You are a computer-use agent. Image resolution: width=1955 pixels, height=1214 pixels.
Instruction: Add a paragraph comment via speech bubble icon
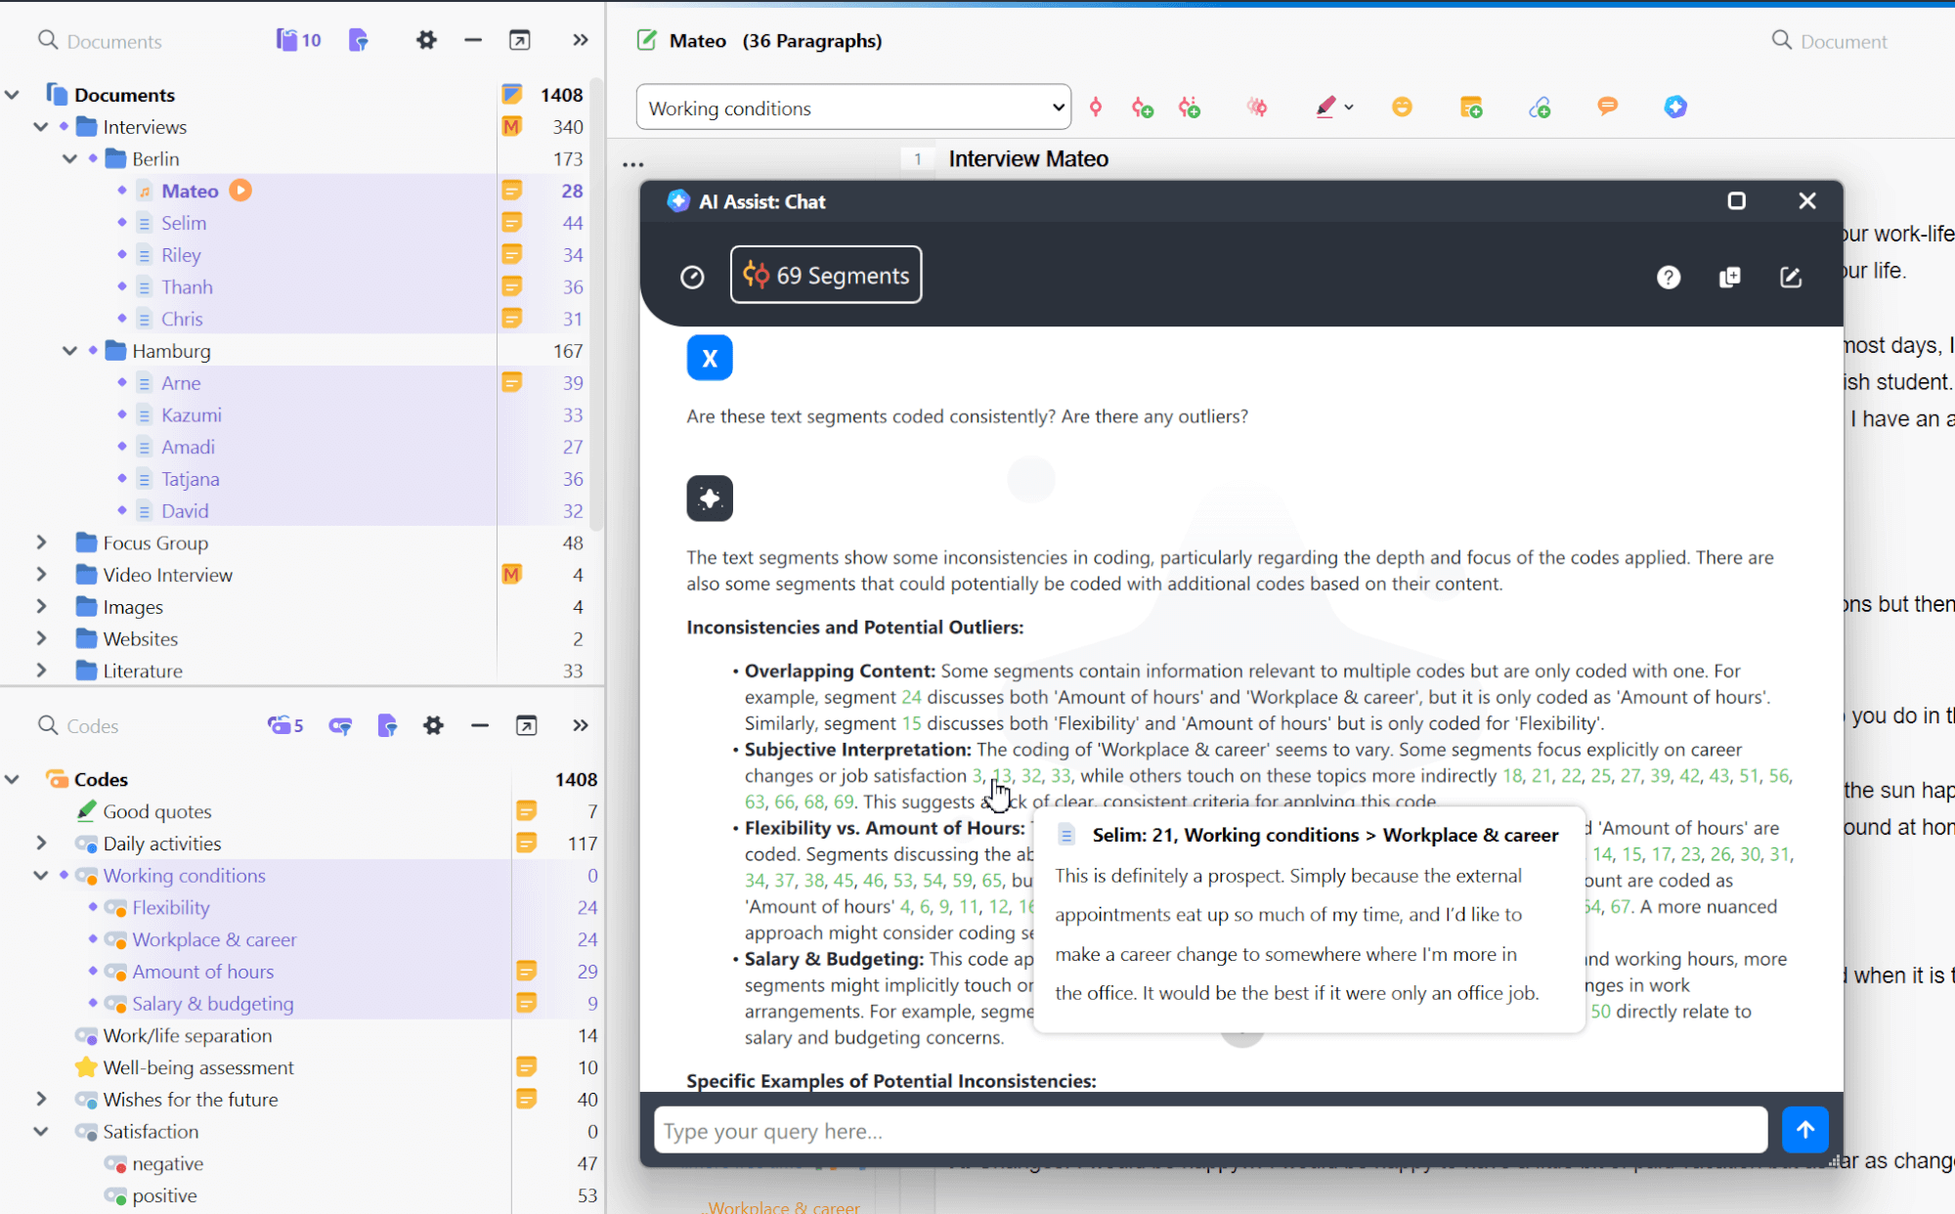1608,107
